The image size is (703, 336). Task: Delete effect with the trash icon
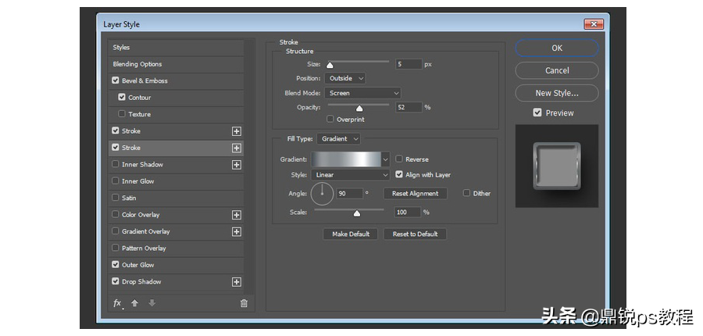244,303
